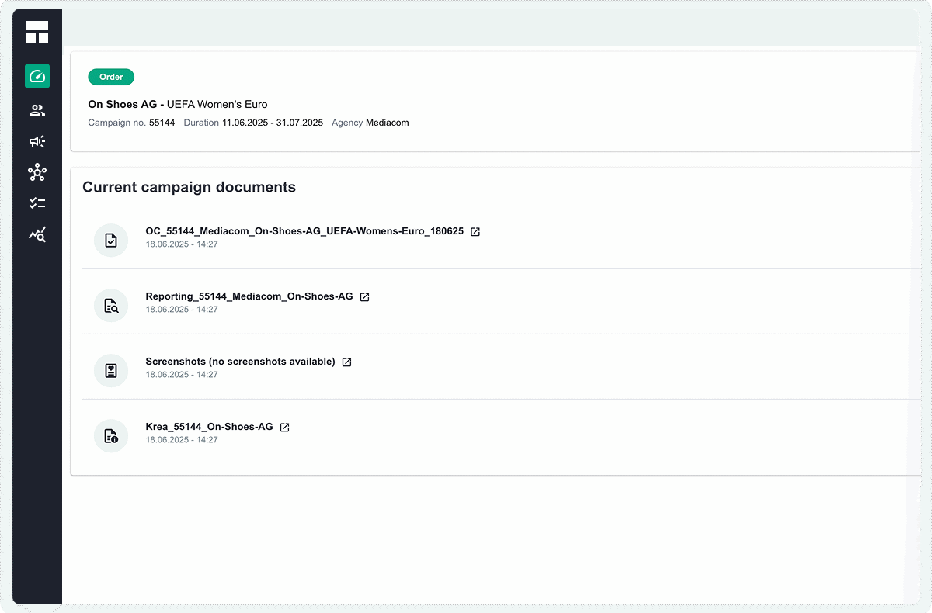Open external link beside Krea_55144 document

point(285,428)
